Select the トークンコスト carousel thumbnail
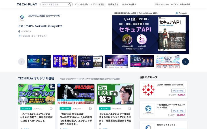The height and width of the screenshot is (129, 207). [x=142, y=62]
